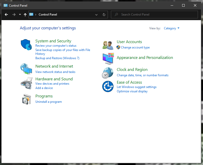Open Ease of Access heading
203x165 pixels.
[x=129, y=82]
